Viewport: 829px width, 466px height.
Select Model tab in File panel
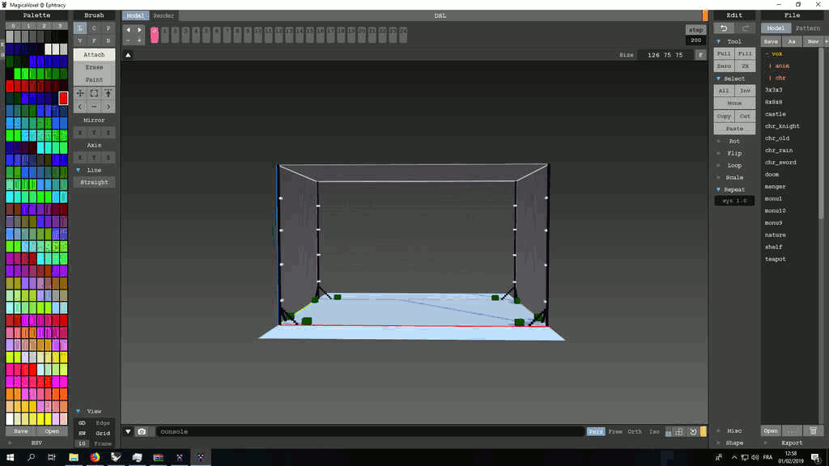(x=776, y=28)
